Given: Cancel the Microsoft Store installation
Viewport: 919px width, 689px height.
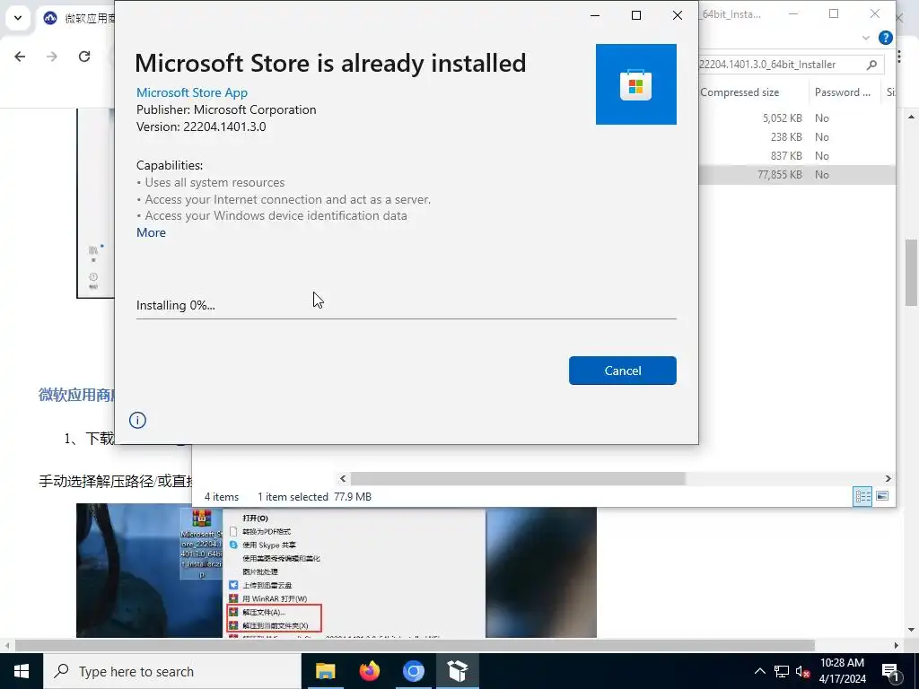Looking at the screenshot, I should click(623, 371).
